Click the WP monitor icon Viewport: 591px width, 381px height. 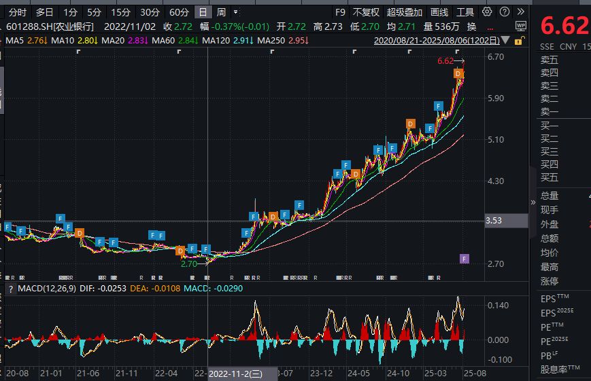[520, 25]
